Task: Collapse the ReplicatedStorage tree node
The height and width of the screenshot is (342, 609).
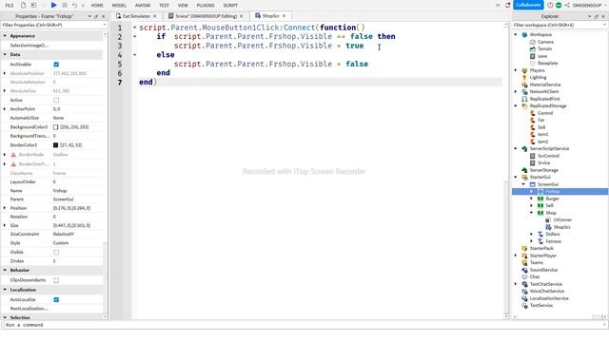Action: pyautogui.click(x=516, y=105)
